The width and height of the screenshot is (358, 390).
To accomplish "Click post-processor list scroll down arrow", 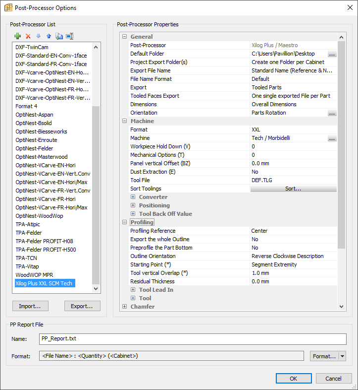I will tap(96, 289).
